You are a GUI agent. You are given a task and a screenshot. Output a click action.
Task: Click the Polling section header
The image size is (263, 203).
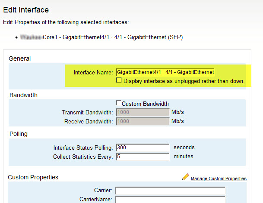pos(19,134)
